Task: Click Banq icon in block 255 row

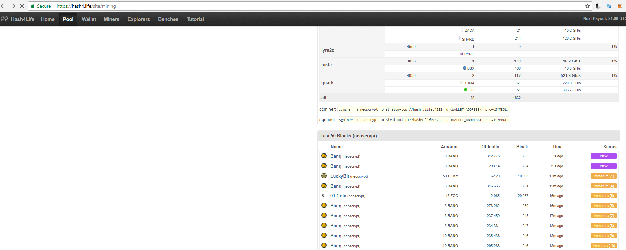Action: [x=324, y=156]
